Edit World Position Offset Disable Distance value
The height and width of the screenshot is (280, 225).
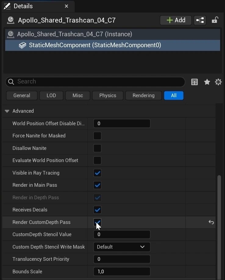pos(122,123)
